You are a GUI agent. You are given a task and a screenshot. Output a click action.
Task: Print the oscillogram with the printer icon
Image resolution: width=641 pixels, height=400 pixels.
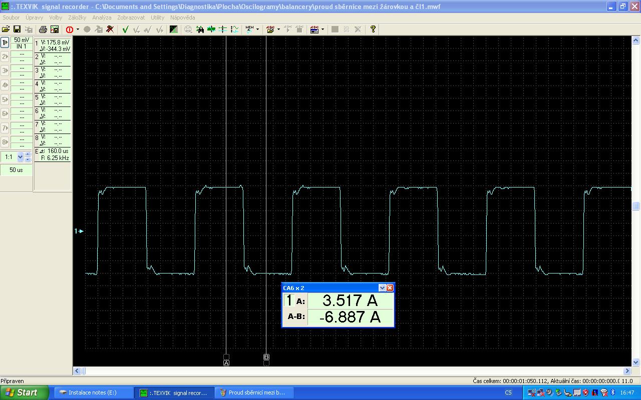coord(43,29)
